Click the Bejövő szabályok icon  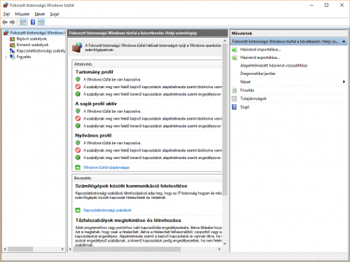pos(13,39)
